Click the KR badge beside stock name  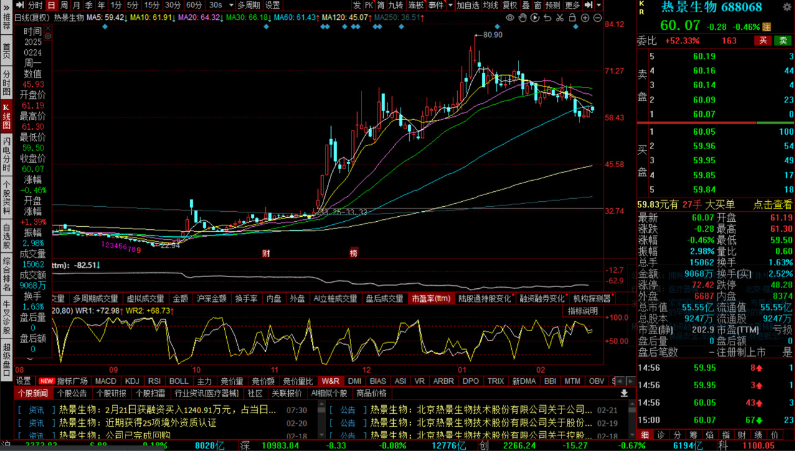tap(642, 7)
